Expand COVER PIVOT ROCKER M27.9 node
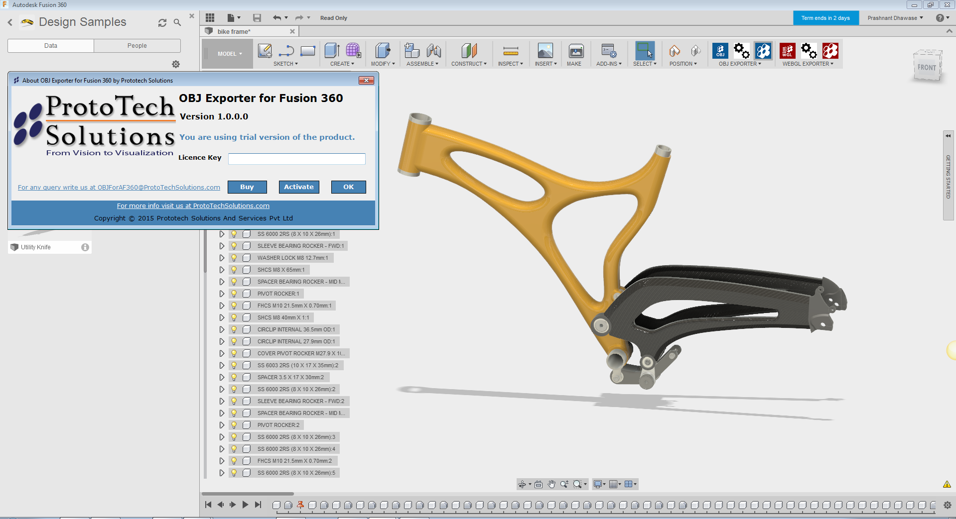This screenshot has height=519, width=956. (x=222, y=353)
